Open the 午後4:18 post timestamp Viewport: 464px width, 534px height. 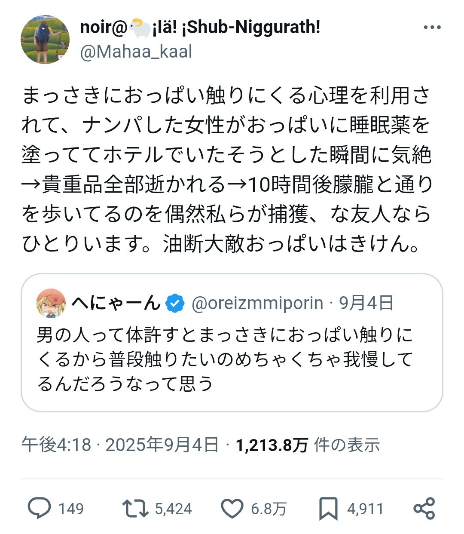click(56, 445)
